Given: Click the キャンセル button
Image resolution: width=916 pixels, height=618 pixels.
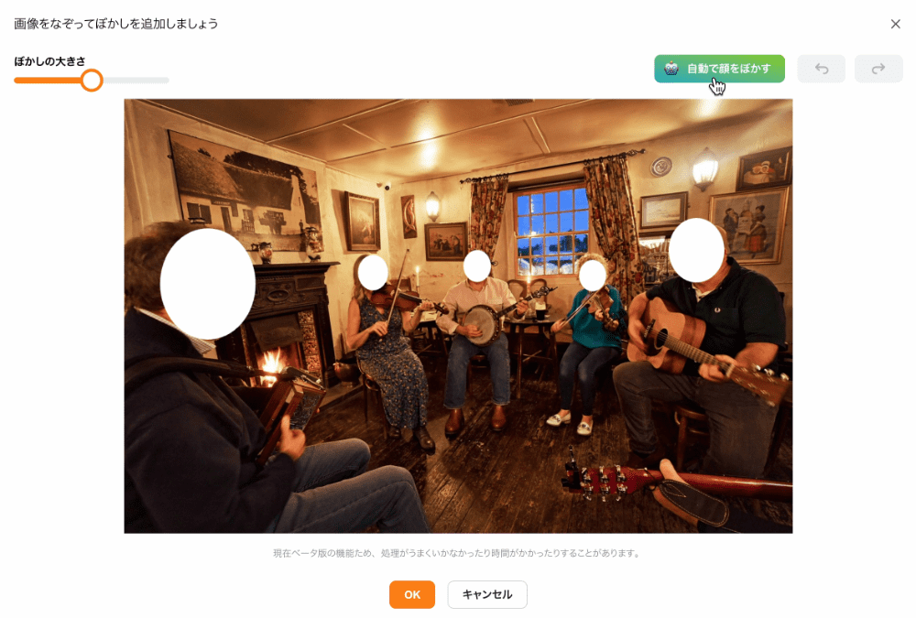Looking at the screenshot, I should click(487, 594).
